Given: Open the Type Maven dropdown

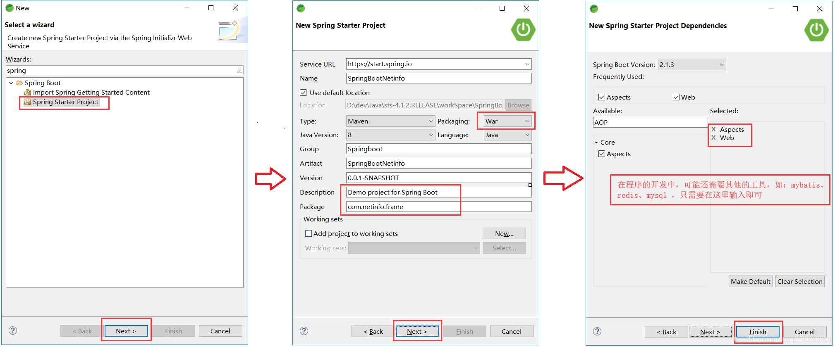Looking at the screenshot, I should pos(431,121).
